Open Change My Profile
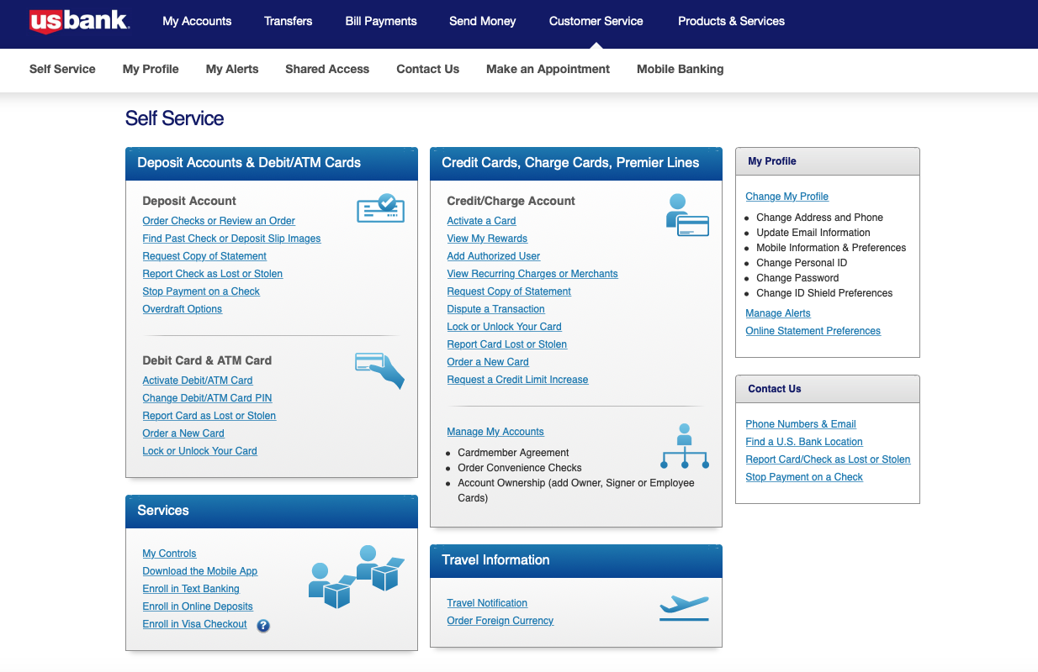Screen dimensions: 1038x672 [787, 197]
